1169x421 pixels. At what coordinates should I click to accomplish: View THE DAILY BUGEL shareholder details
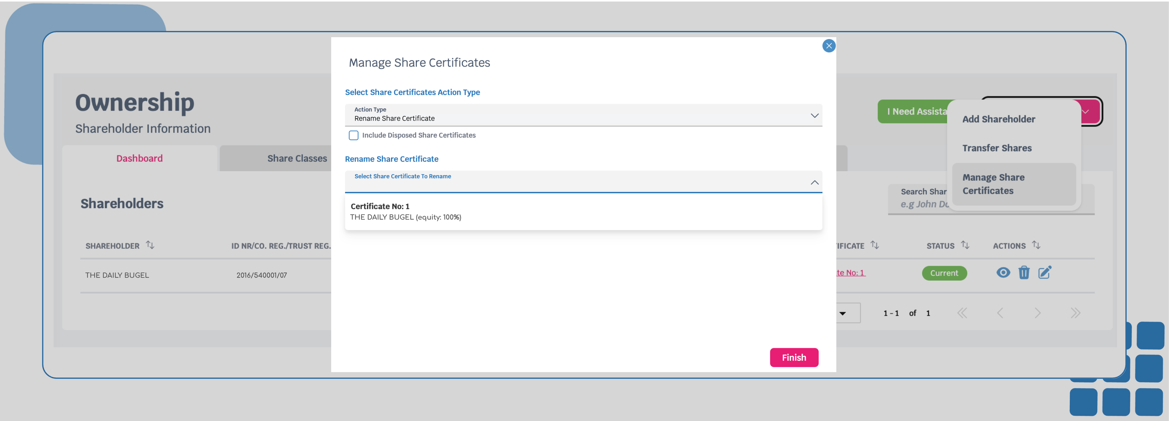(x=1003, y=273)
